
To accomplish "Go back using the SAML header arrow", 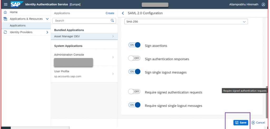I will click(123, 13).
